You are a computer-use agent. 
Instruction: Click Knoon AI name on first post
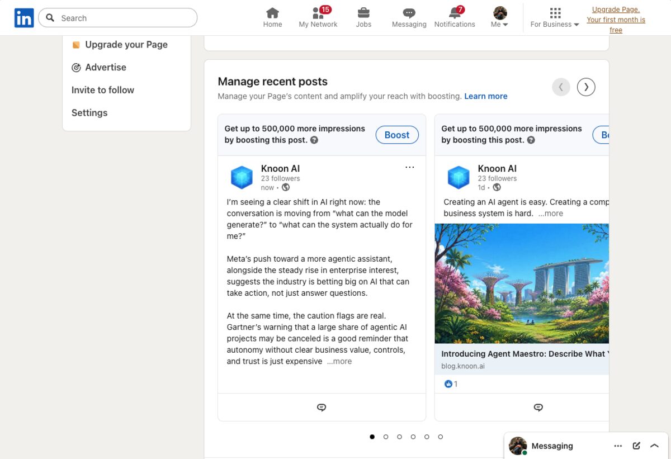coord(280,168)
